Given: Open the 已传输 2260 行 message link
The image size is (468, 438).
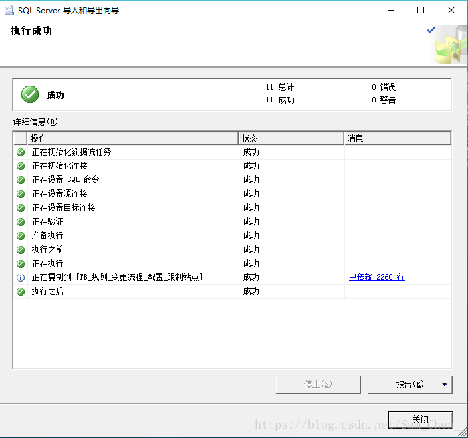Looking at the screenshot, I should click(x=377, y=277).
